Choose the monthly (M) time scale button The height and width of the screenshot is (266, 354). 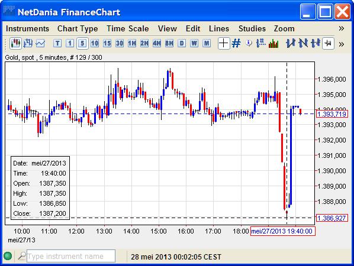coord(207,43)
